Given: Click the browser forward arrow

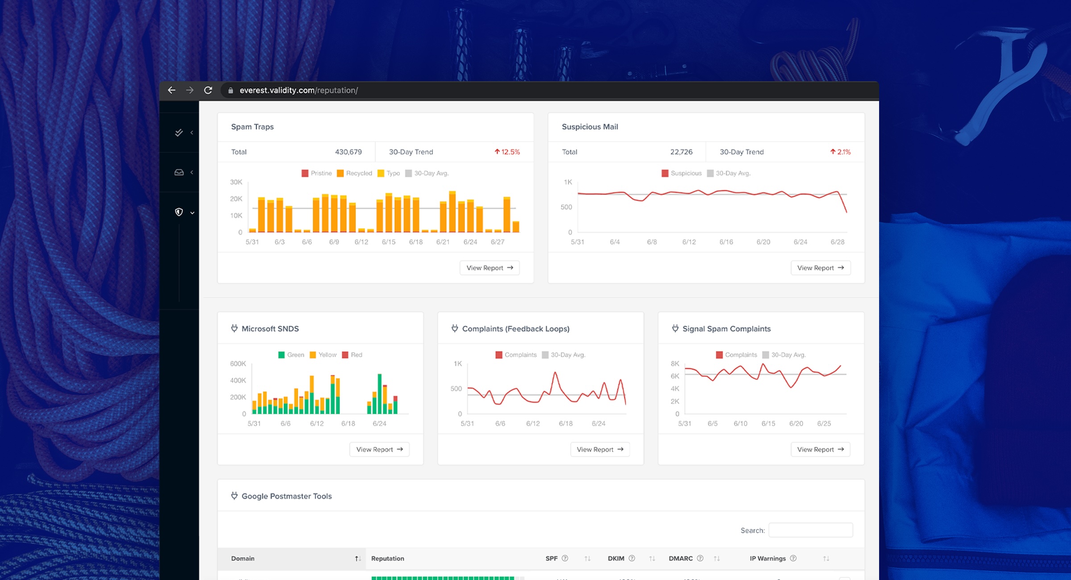Looking at the screenshot, I should click(190, 90).
